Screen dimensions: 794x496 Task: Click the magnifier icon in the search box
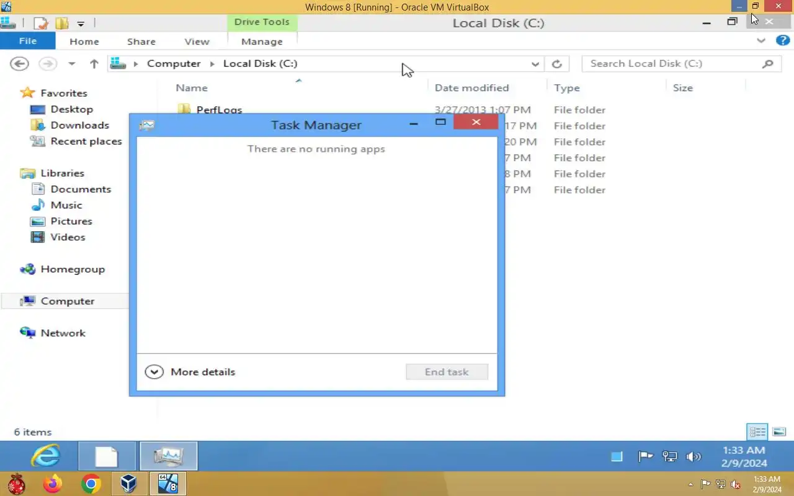pyautogui.click(x=767, y=63)
